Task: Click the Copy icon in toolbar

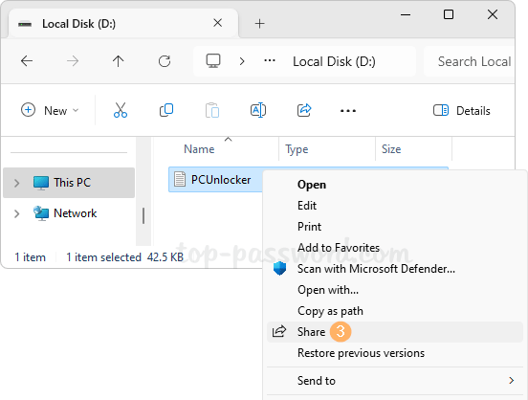Action: (166, 110)
